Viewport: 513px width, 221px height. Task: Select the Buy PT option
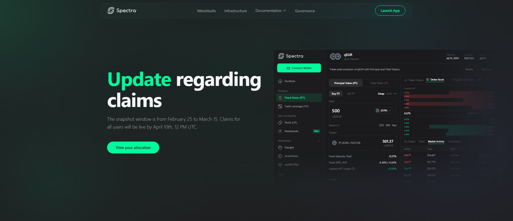coord(336,94)
